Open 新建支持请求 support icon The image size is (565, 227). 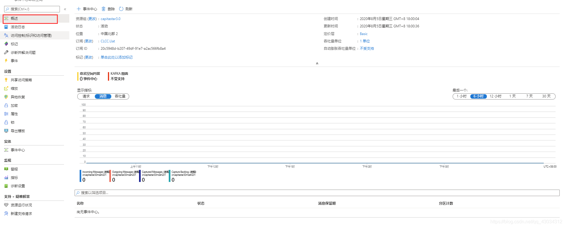coord(6,213)
